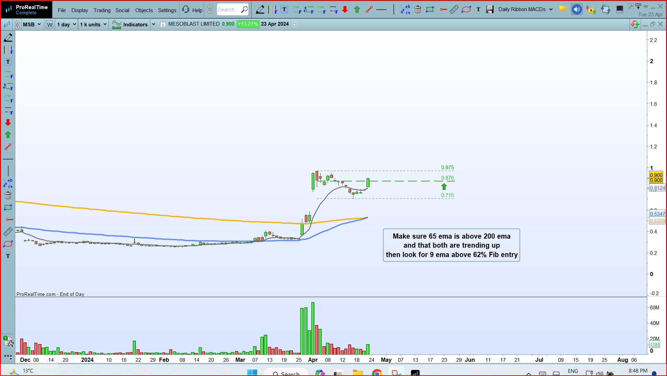The height and width of the screenshot is (376, 667).
Task: Click the +13.21% change badge
Action: (x=248, y=24)
